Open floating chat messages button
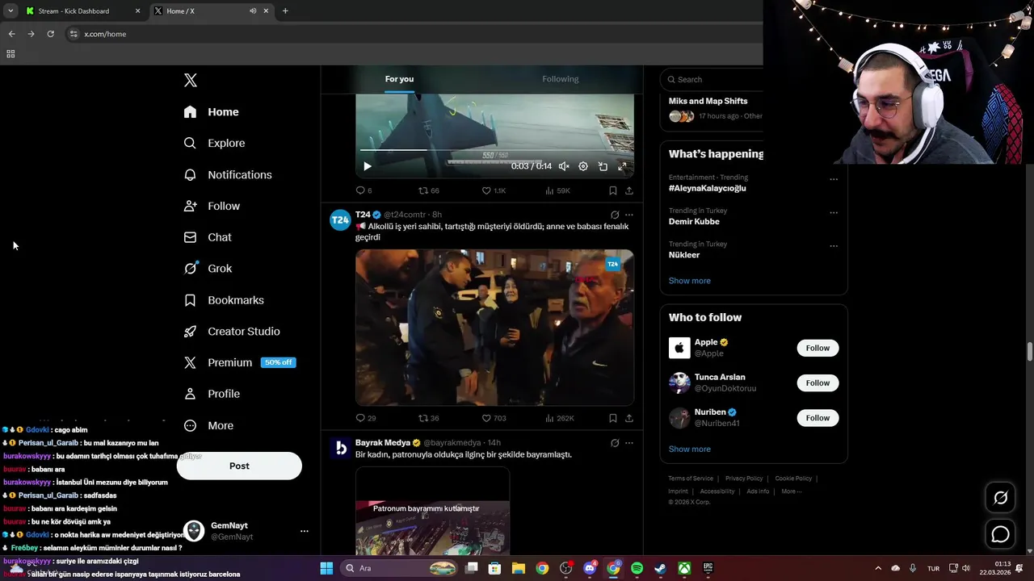1034x581 pixels. (1001, 534)
